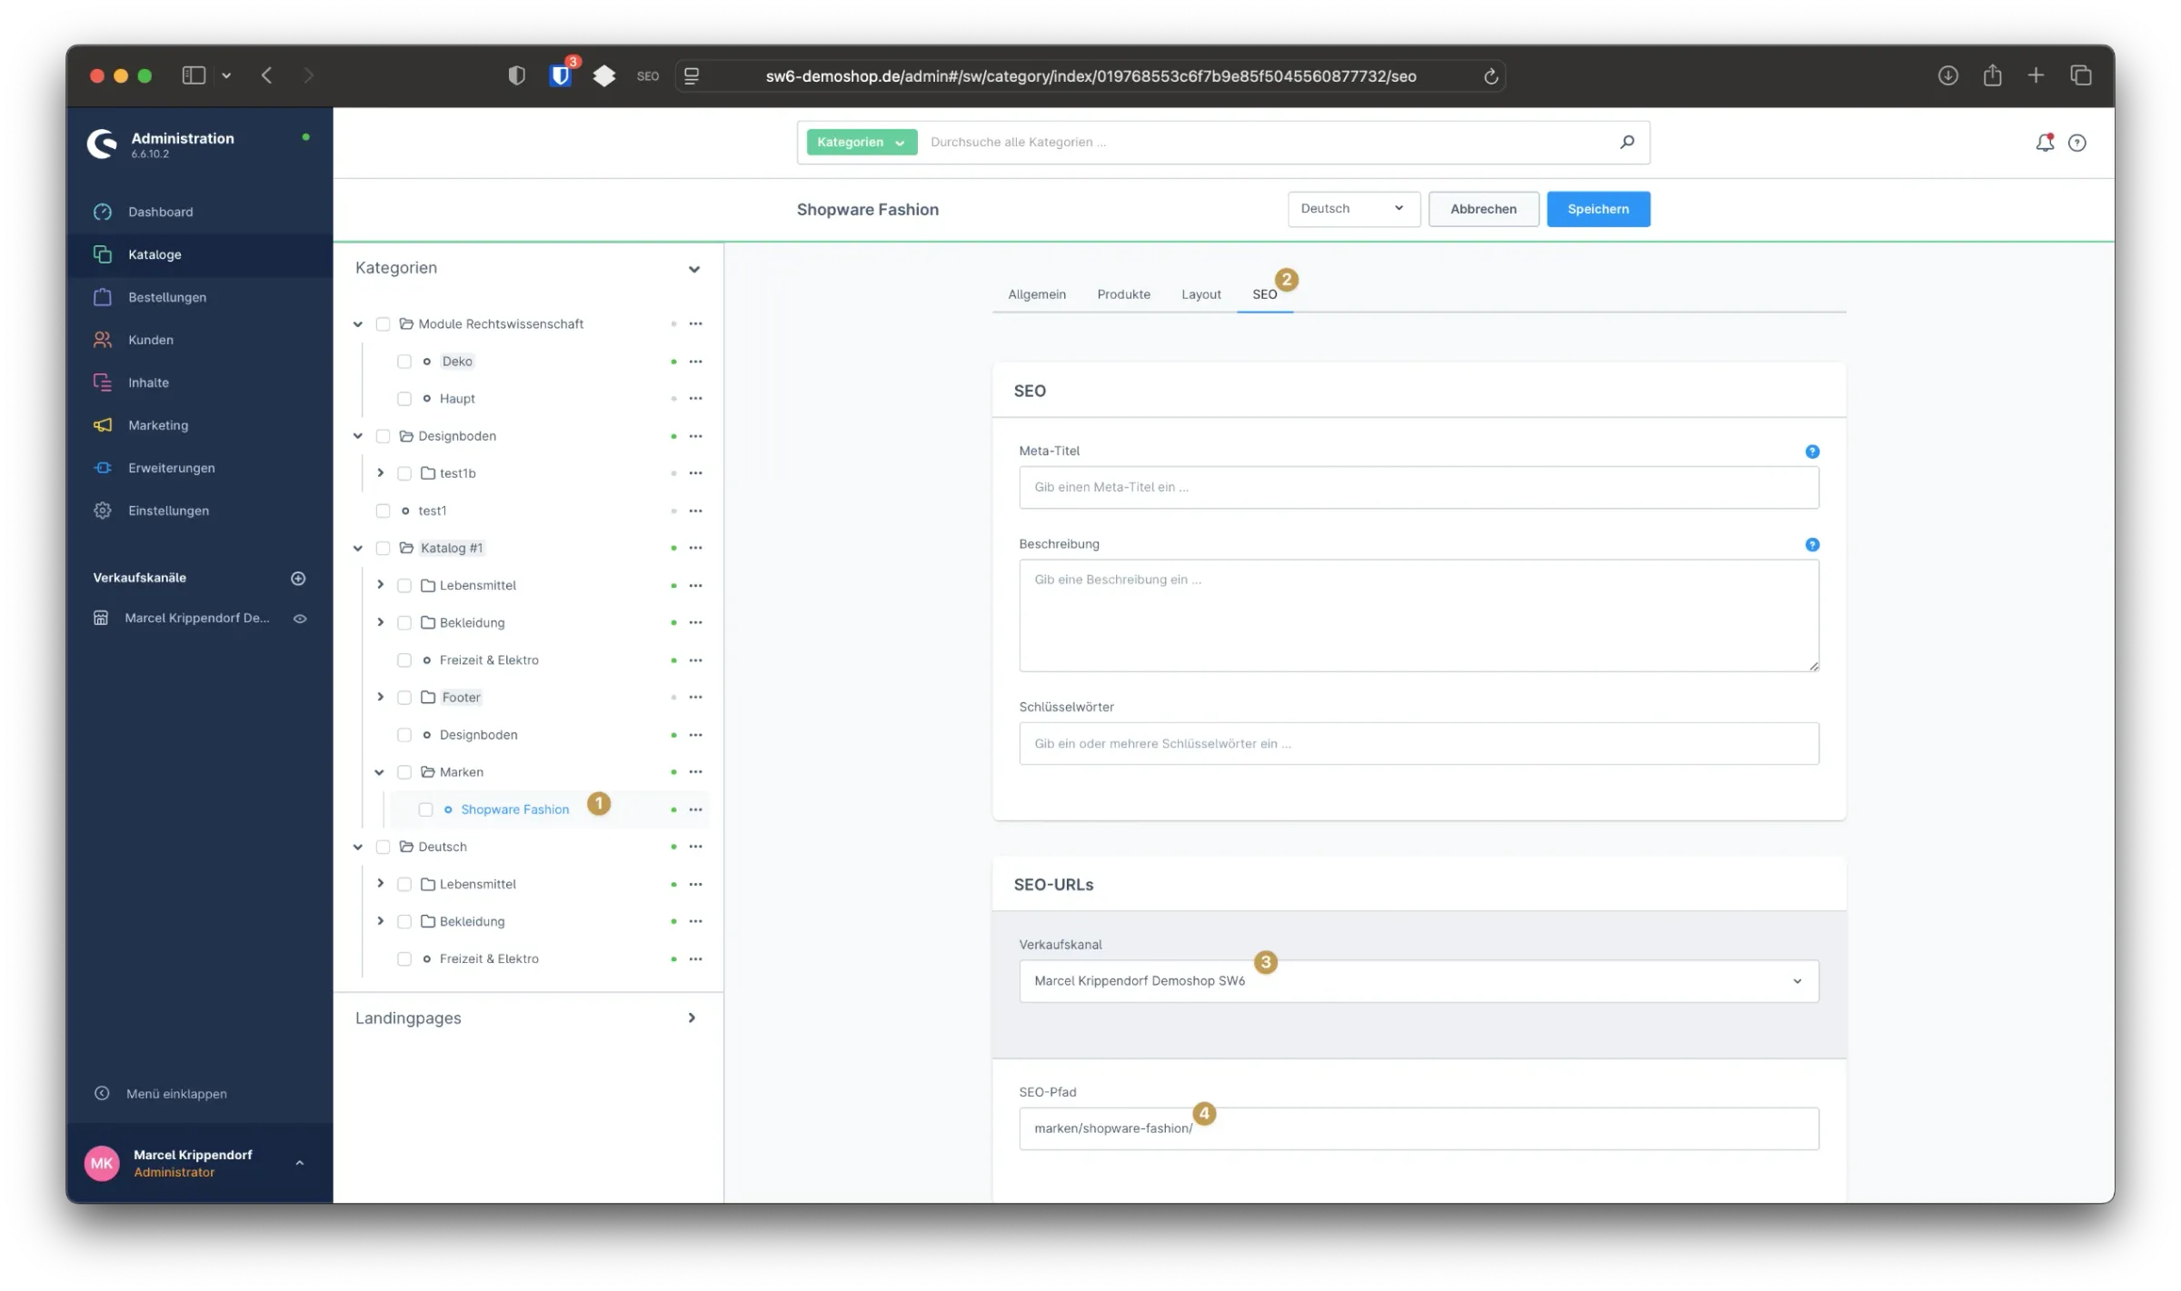Screen dimensions: 2181x1291
Task: Switch to the Produkte tab
Action: click(x=1123, y=294)
